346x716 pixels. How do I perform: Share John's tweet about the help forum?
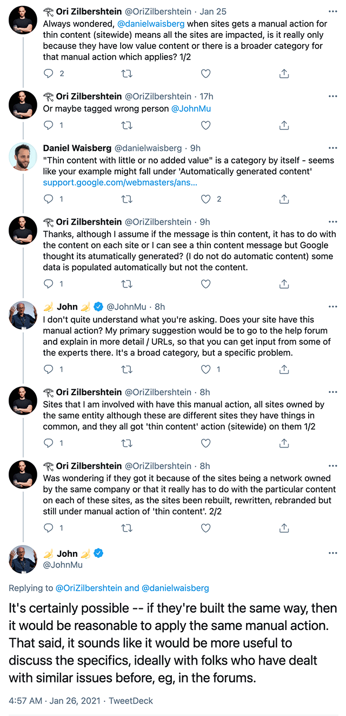[x=284, y=370]
